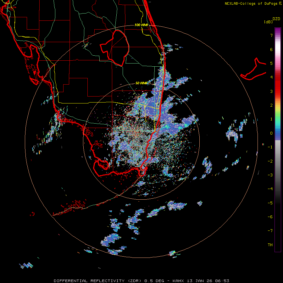Click the 50 NMI range ring label
Viewport: 283px width, 283px height.
[141, 83]
